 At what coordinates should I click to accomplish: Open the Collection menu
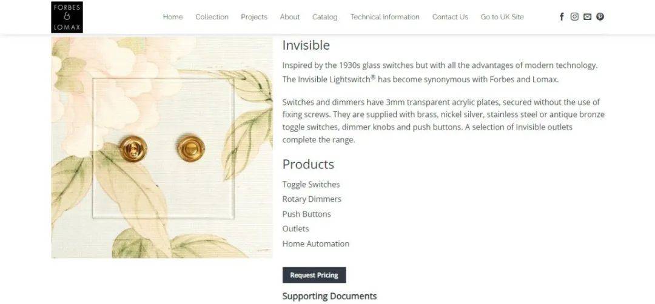coord(212,17)
